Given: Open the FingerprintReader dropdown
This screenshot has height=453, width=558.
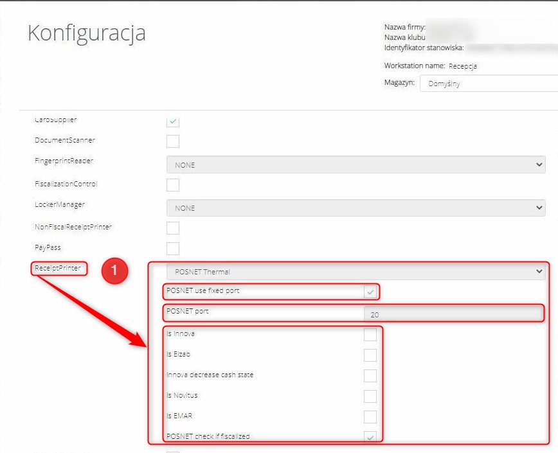Looking at the screenshot, I should [355, 165].
